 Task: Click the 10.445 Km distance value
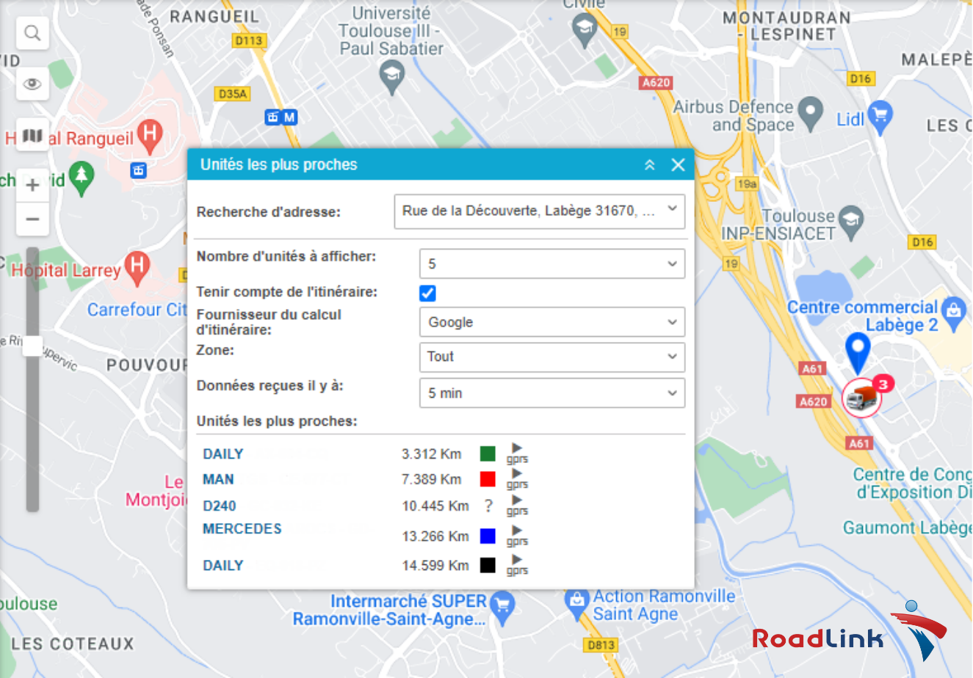[x=435, y=506]
